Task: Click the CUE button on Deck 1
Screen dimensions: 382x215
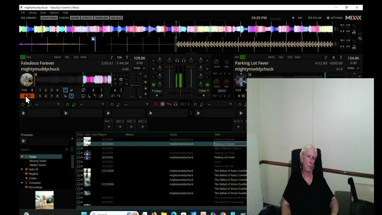Action: pos(24,90)
